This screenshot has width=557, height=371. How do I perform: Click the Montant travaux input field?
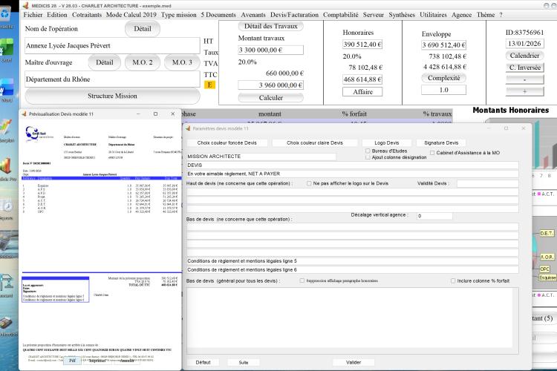click(270, 50)
